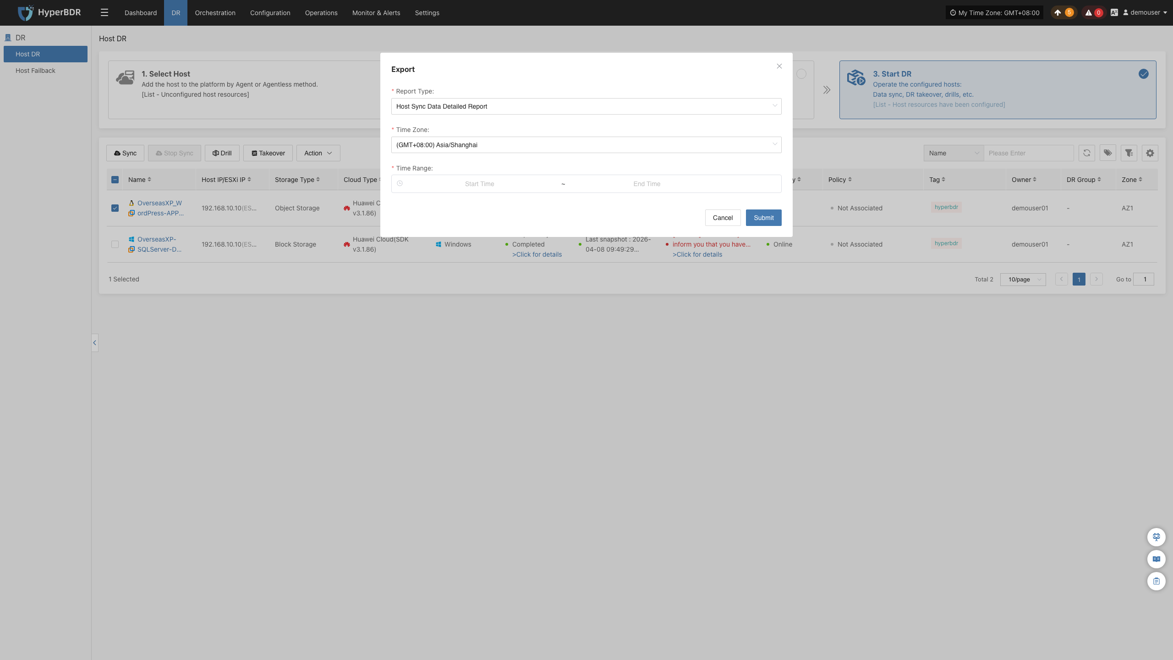Click the End Time field
Screen dimensions: 1173x660
pyautogui.click(x=647, y=184)
